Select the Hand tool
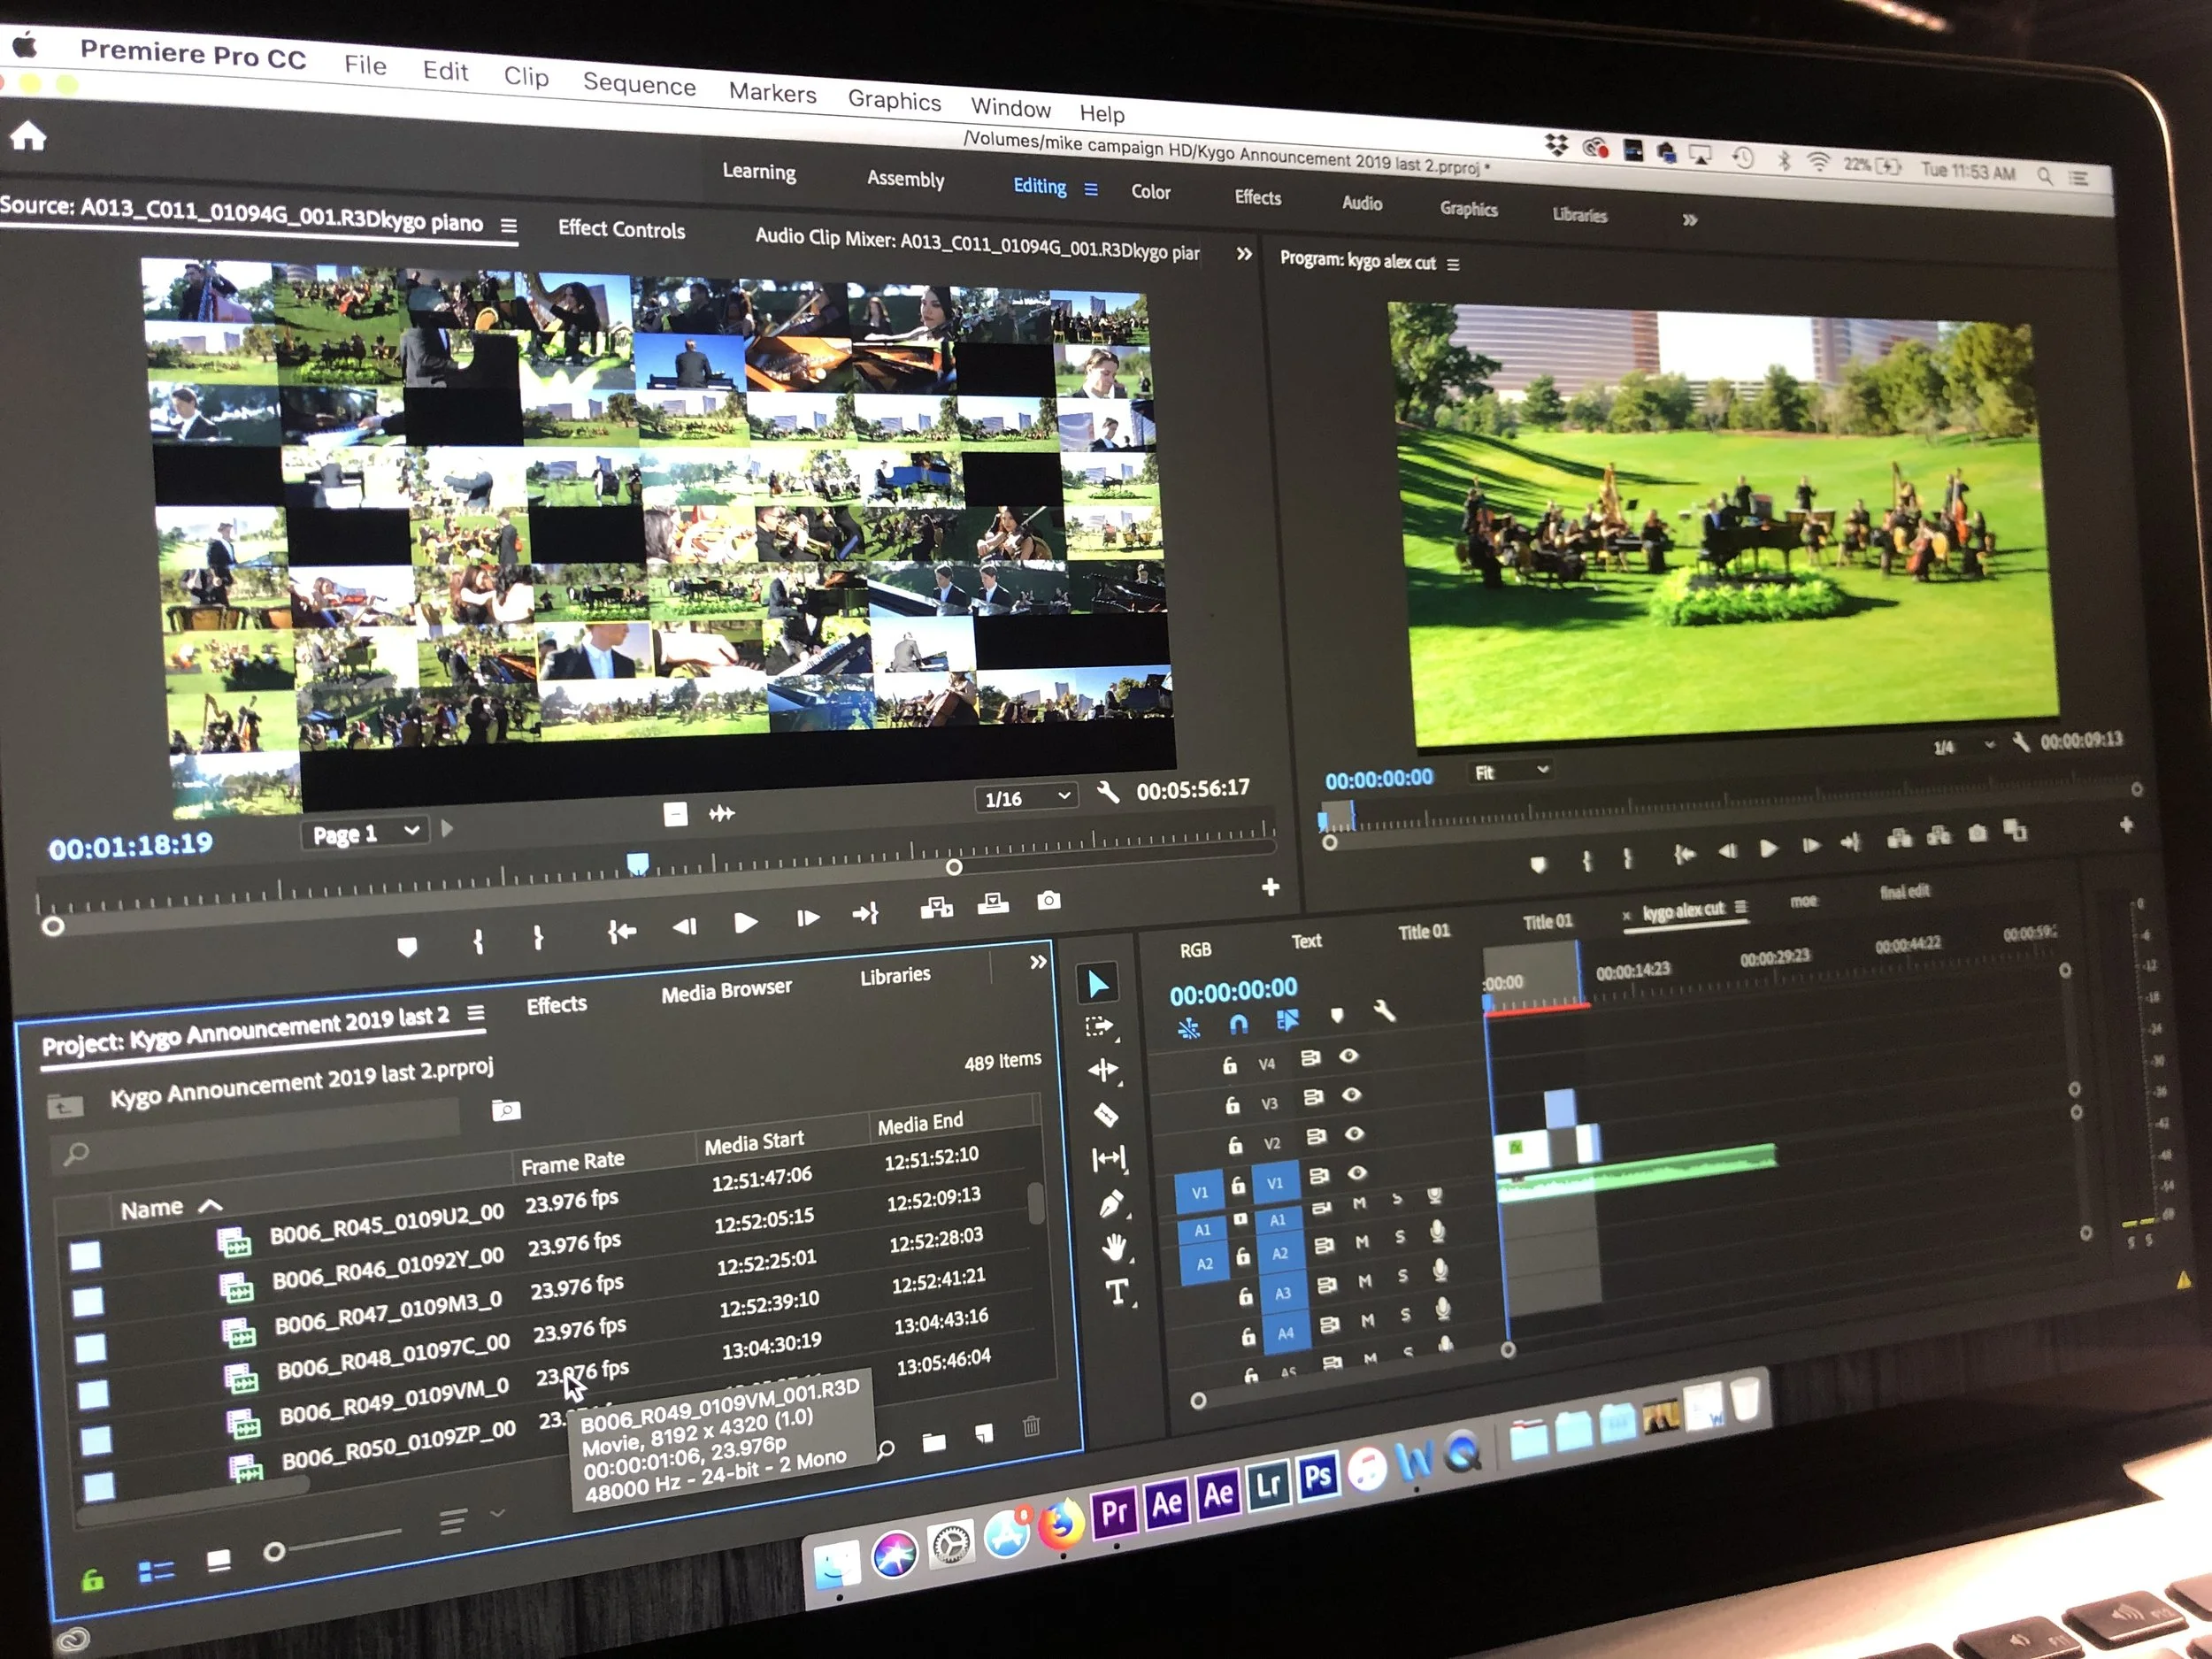This screenshot has width=2212, height=1659. 1113,1247
